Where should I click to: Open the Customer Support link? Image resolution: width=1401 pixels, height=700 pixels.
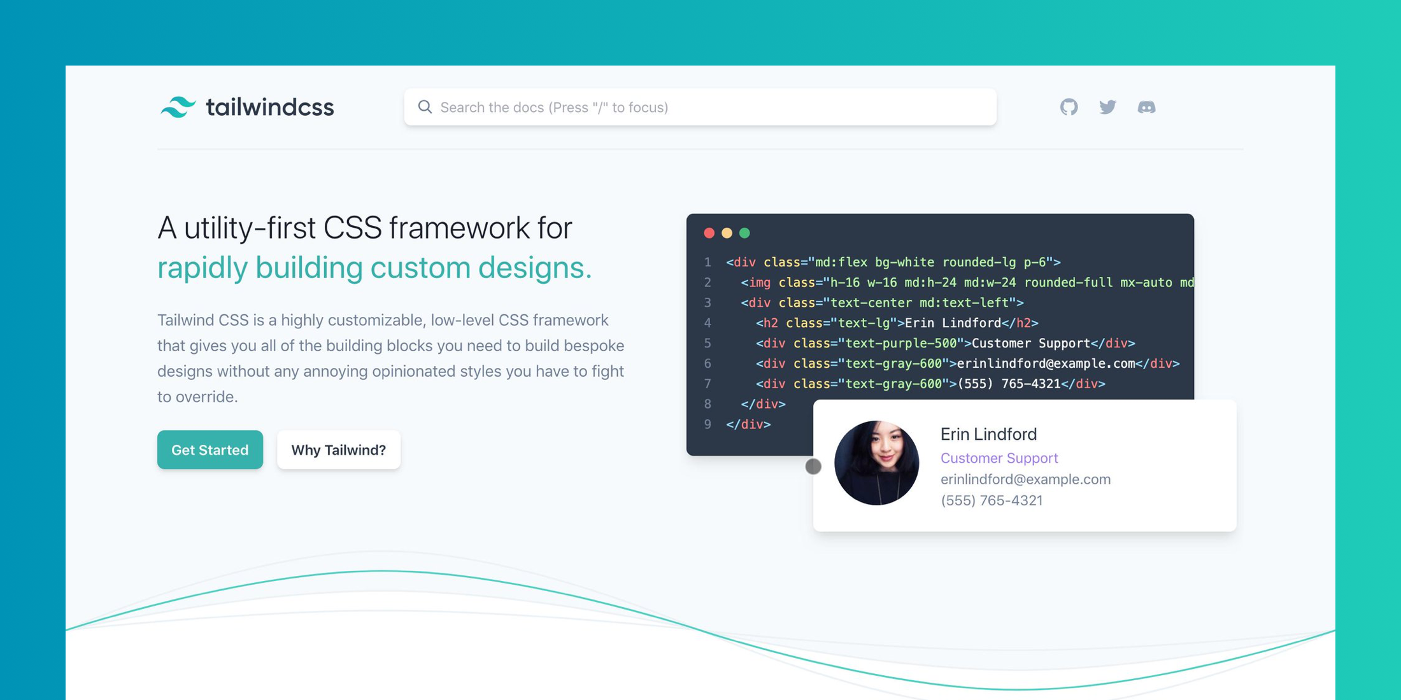coord(999,458)
